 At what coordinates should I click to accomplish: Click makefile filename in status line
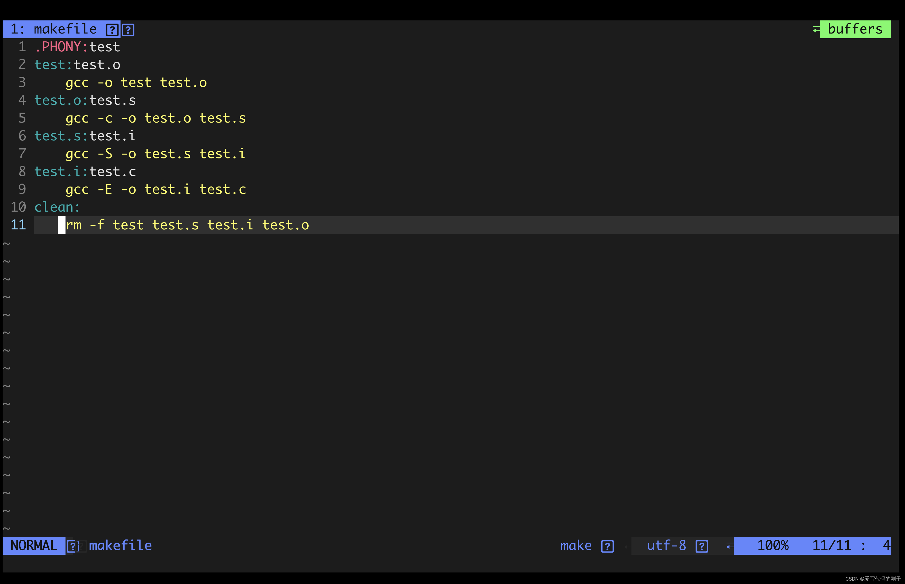tap(120, 545)
